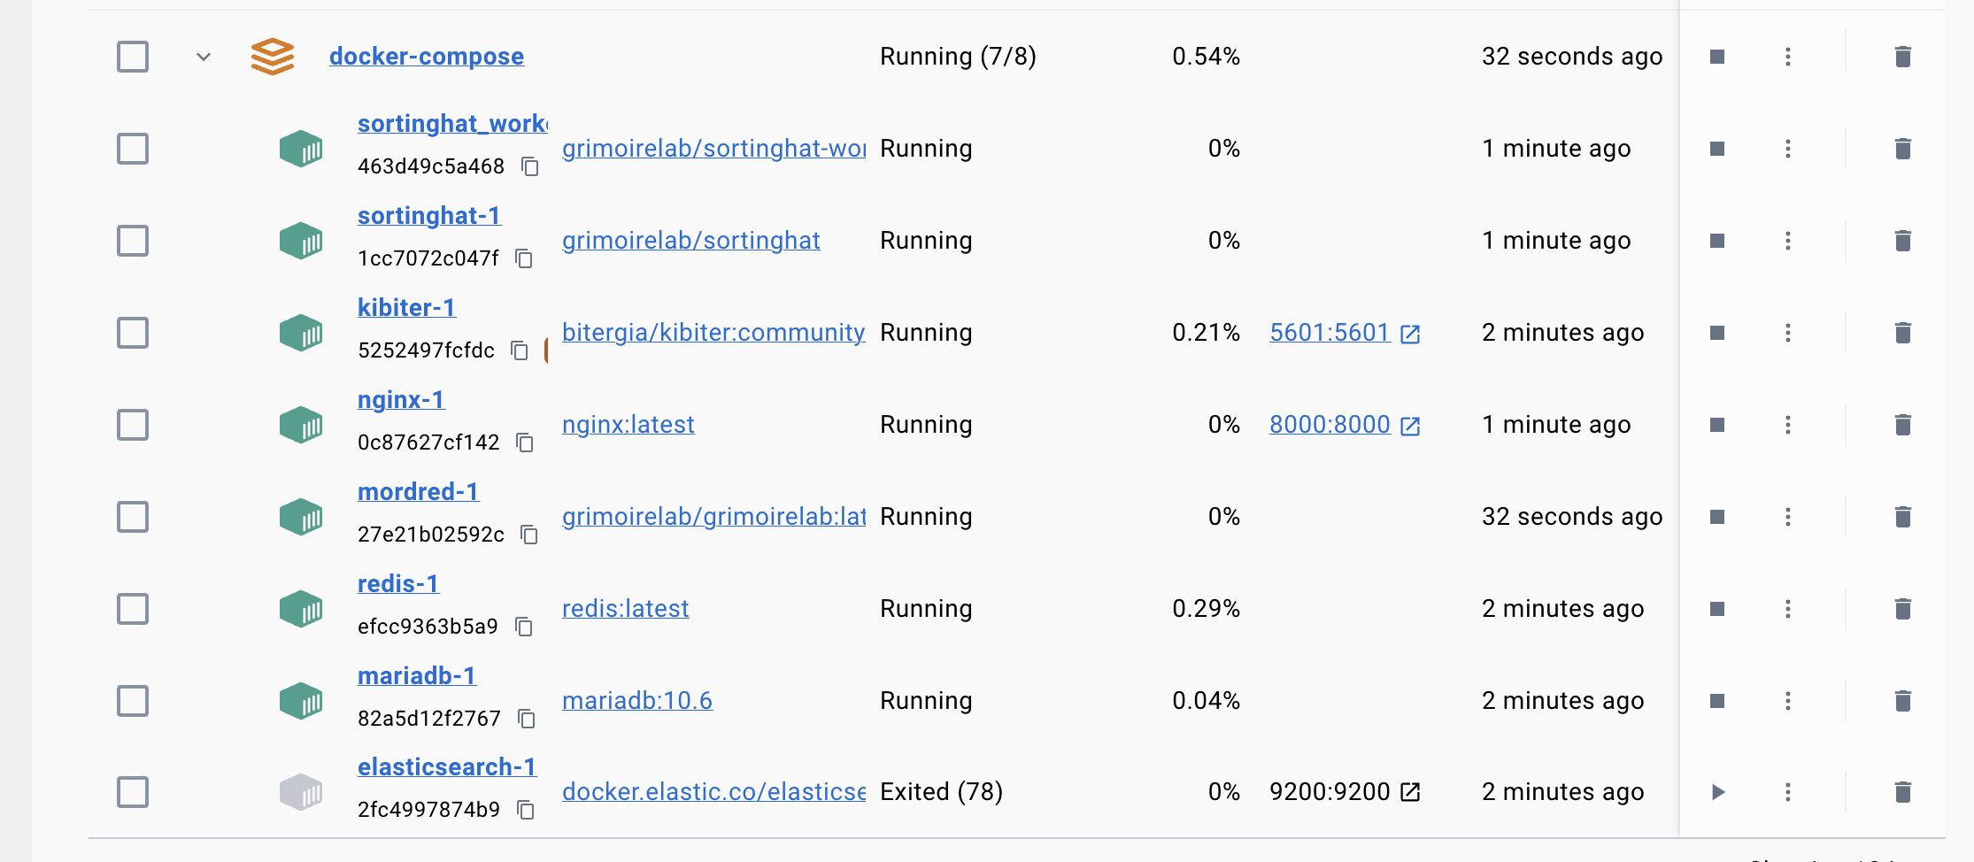Start the exited elasticsearch-1 container
The image size is (1974, 862).
point(1718,792)
